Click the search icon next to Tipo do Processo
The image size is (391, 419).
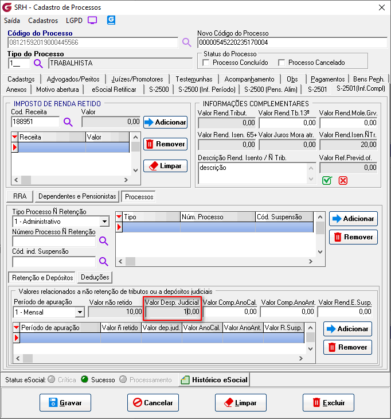click(38, 63)
